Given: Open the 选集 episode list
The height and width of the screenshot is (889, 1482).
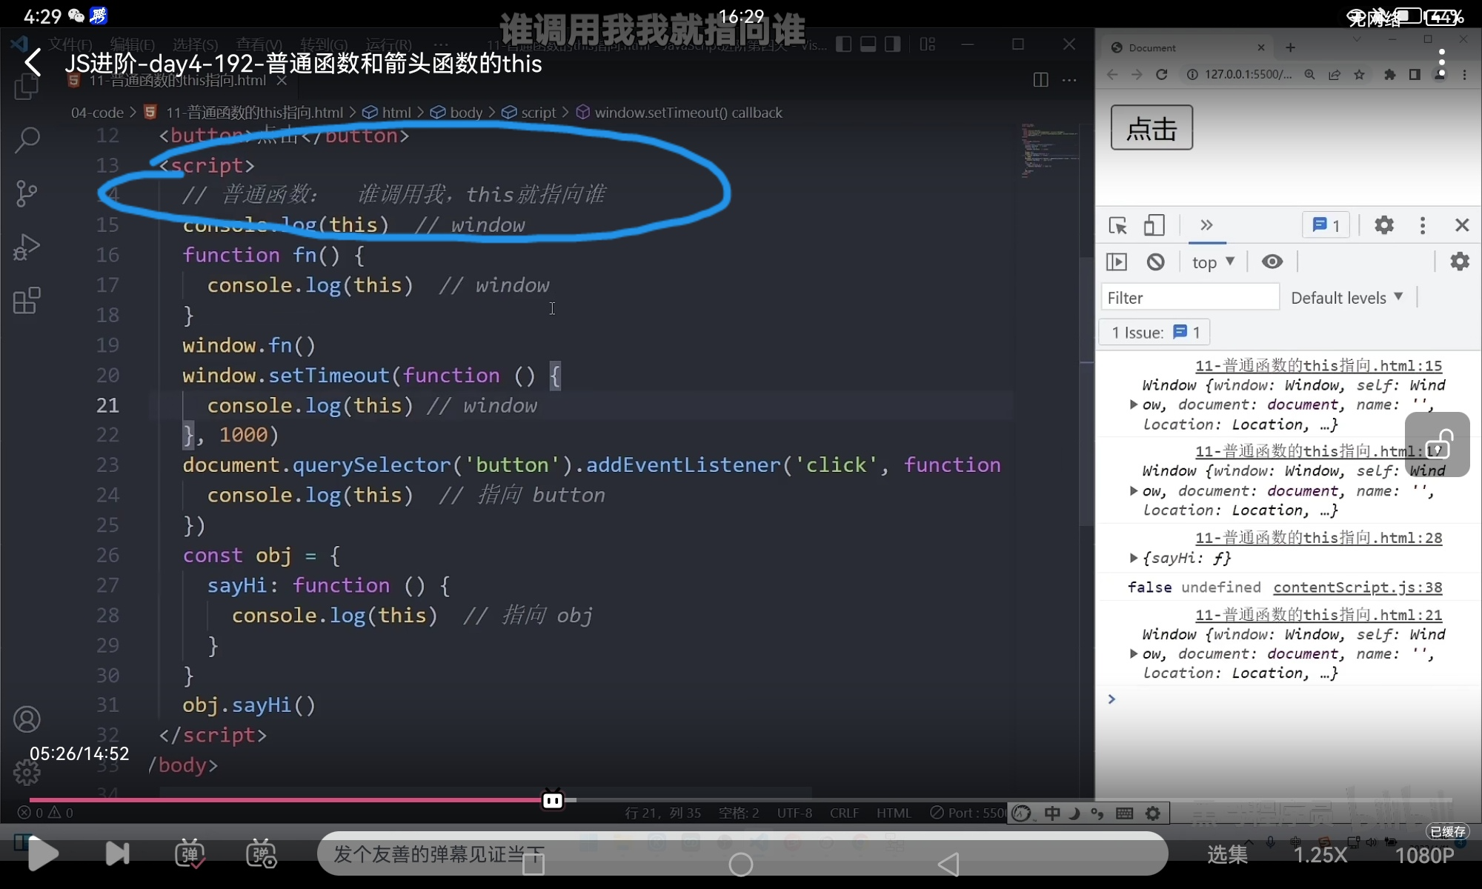Looking at the screenshot, I should pyautogui.click(x=1227, y=854).
